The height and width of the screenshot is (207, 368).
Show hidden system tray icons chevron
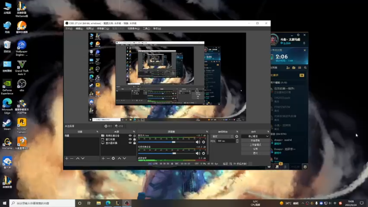(303, 203)
